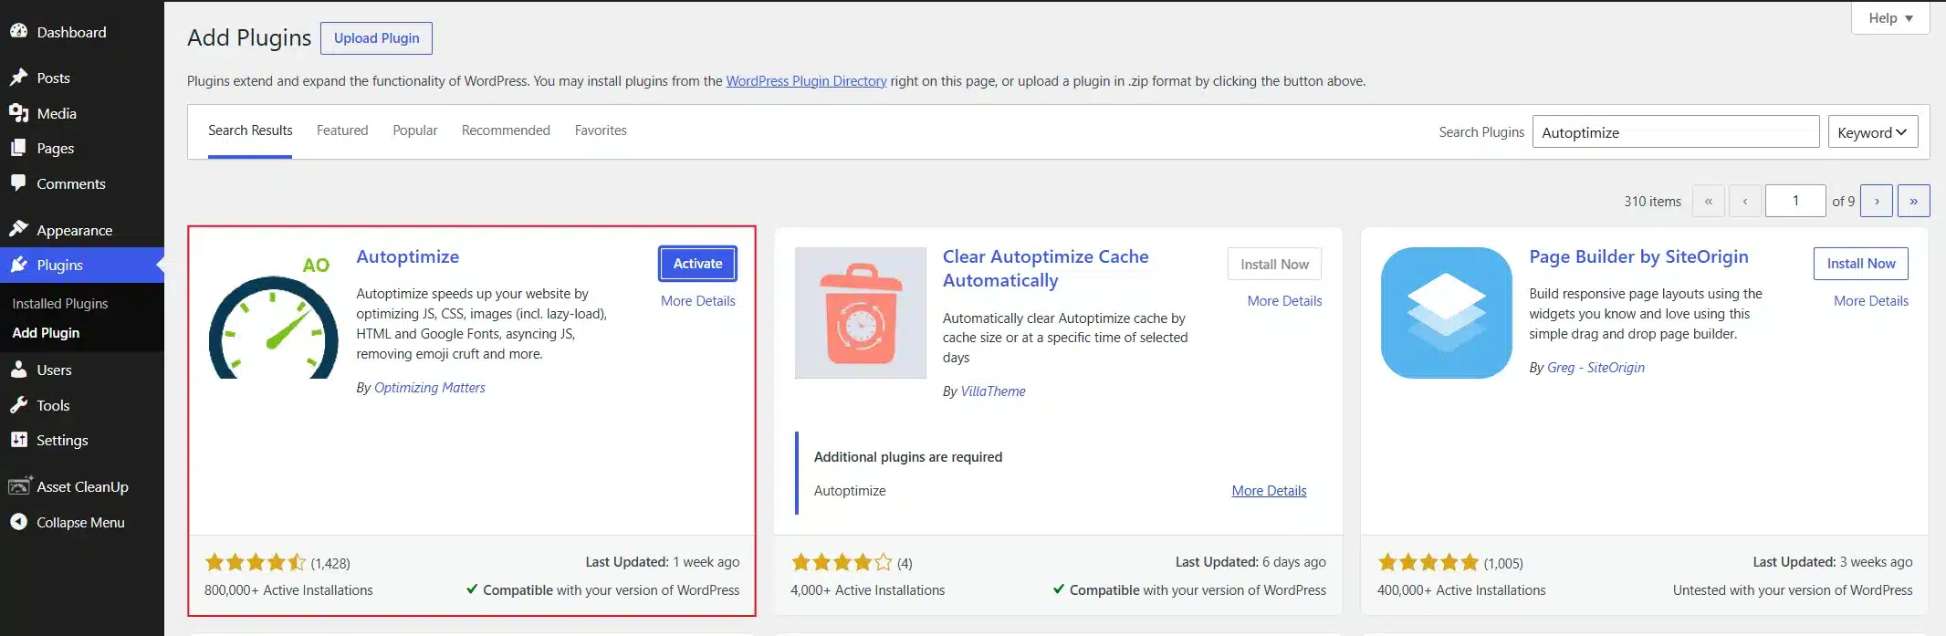Click the first page double-arrow button
Viewport: 1946px width, 636px height.
(1708, 201)
